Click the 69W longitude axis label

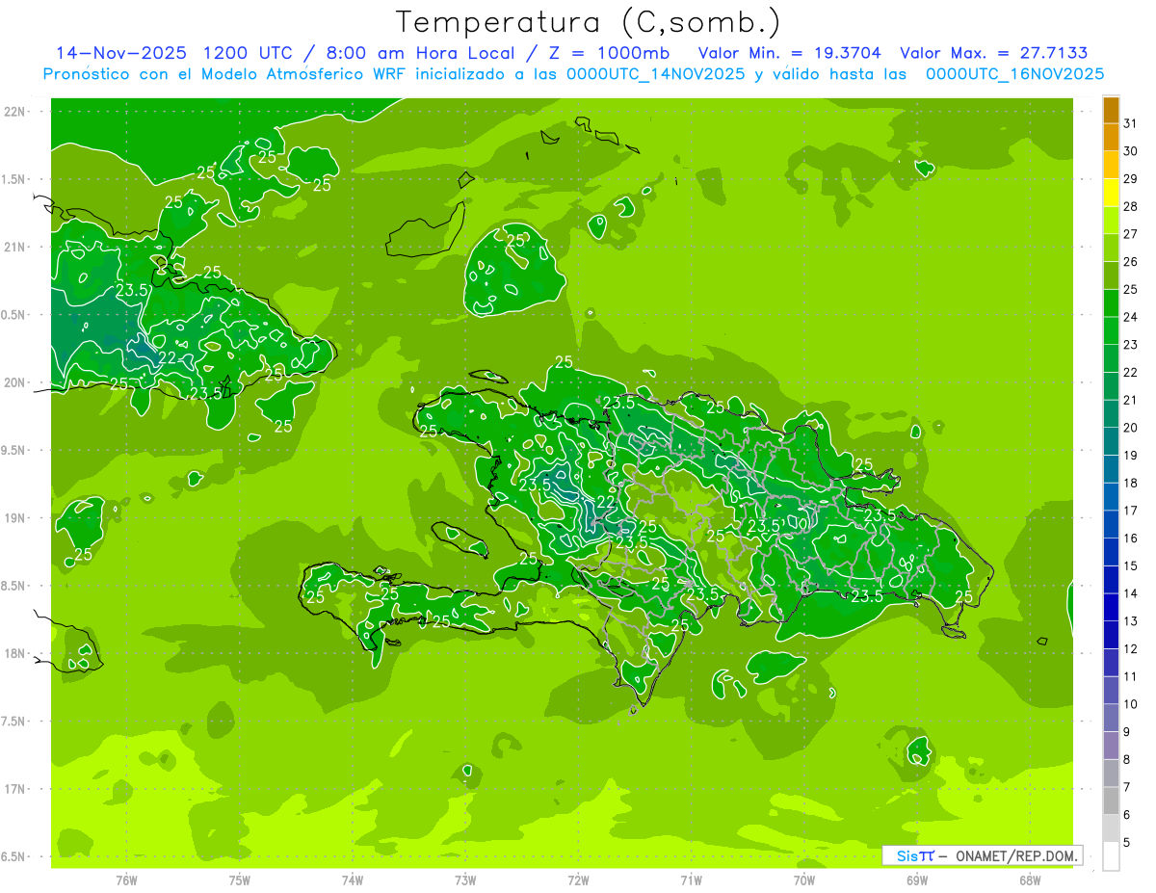917,880
